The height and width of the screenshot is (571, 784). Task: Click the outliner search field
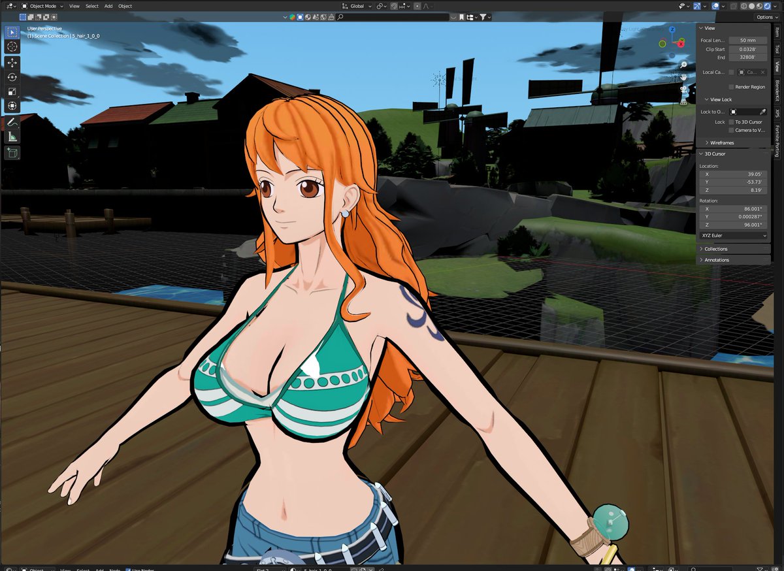[393, 17]
